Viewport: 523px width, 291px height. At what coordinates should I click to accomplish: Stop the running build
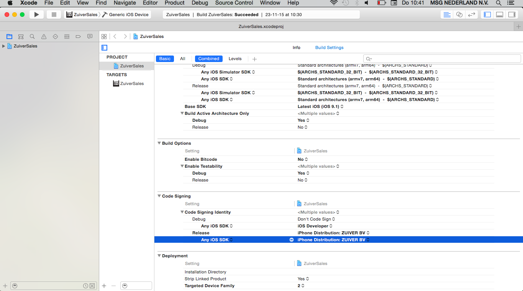(x=54, y=15)
